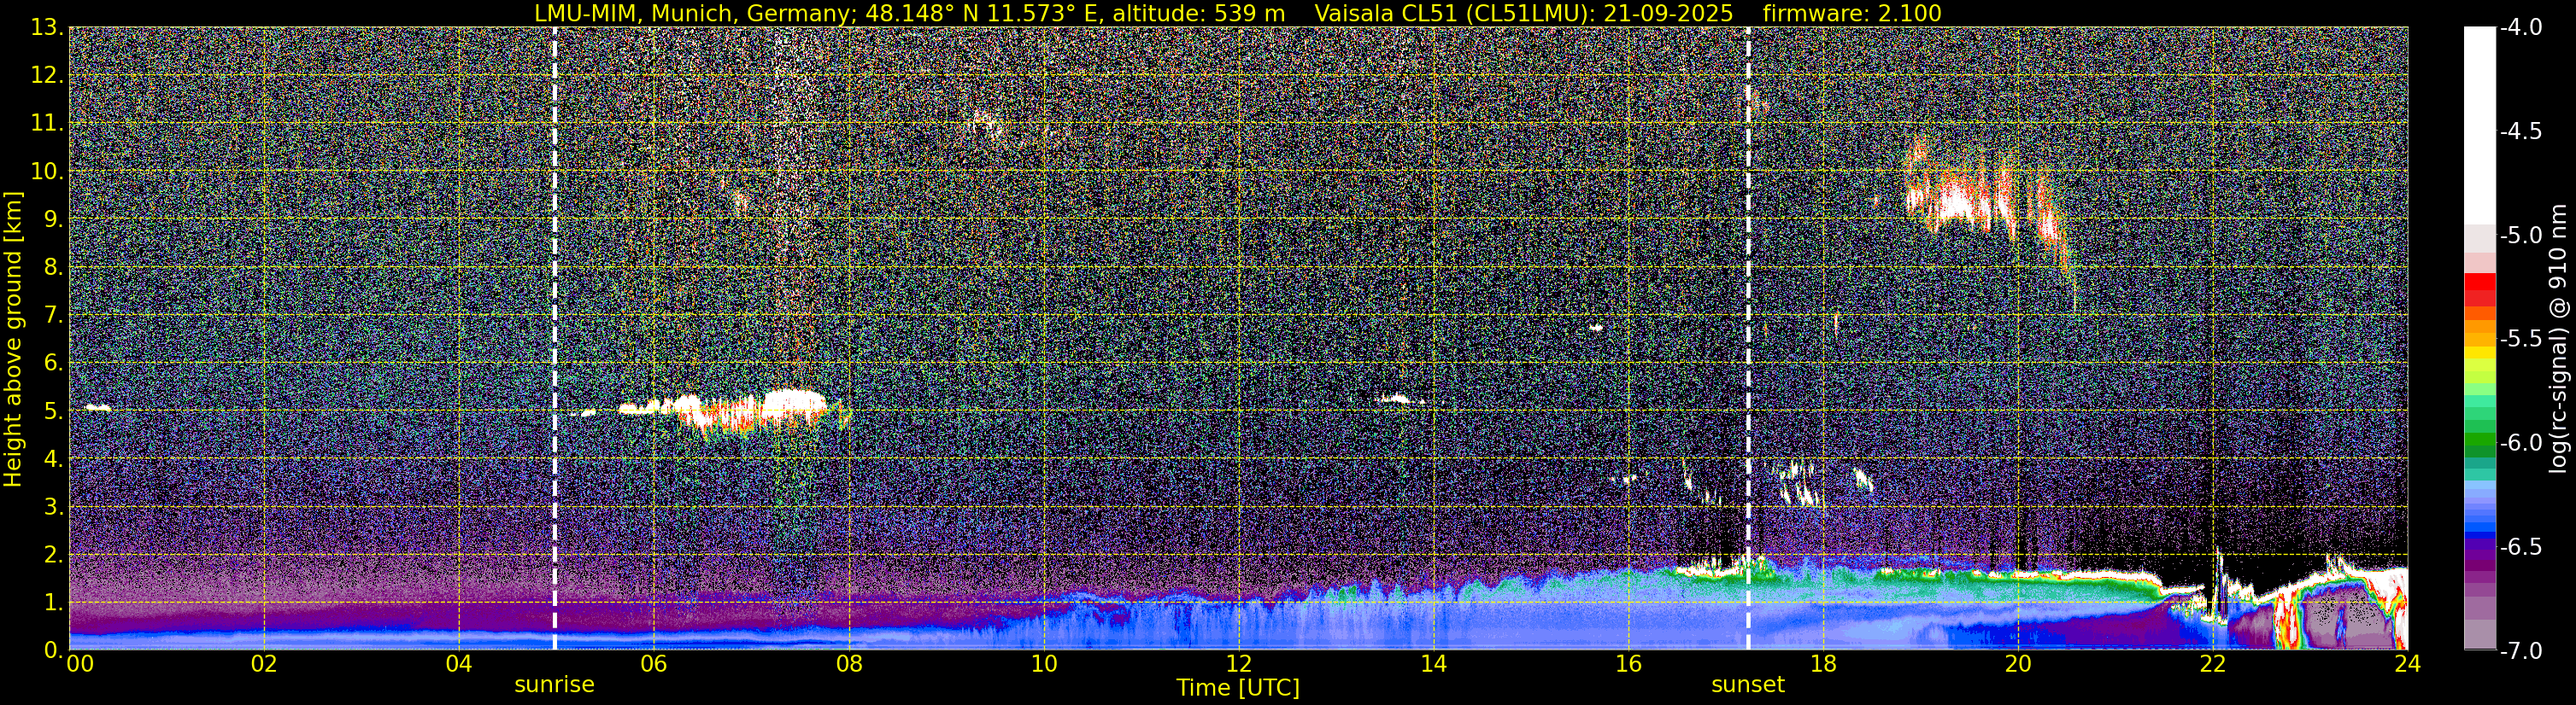
Task: Click the red section of the colorbar
Action: click(2480, 289)
